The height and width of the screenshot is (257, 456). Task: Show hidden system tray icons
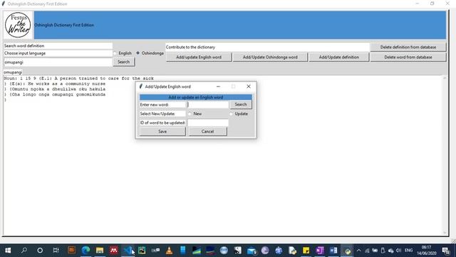point(359,251)
